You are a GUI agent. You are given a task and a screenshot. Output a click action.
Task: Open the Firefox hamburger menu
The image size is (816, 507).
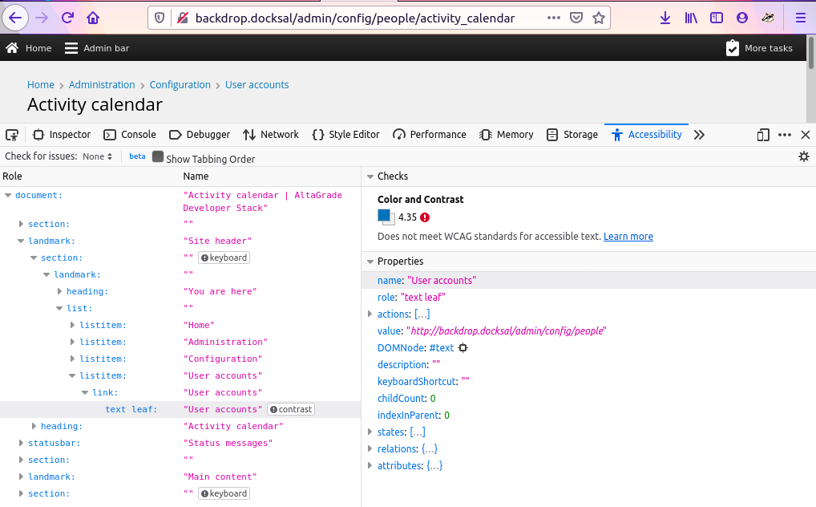point(801,18)
